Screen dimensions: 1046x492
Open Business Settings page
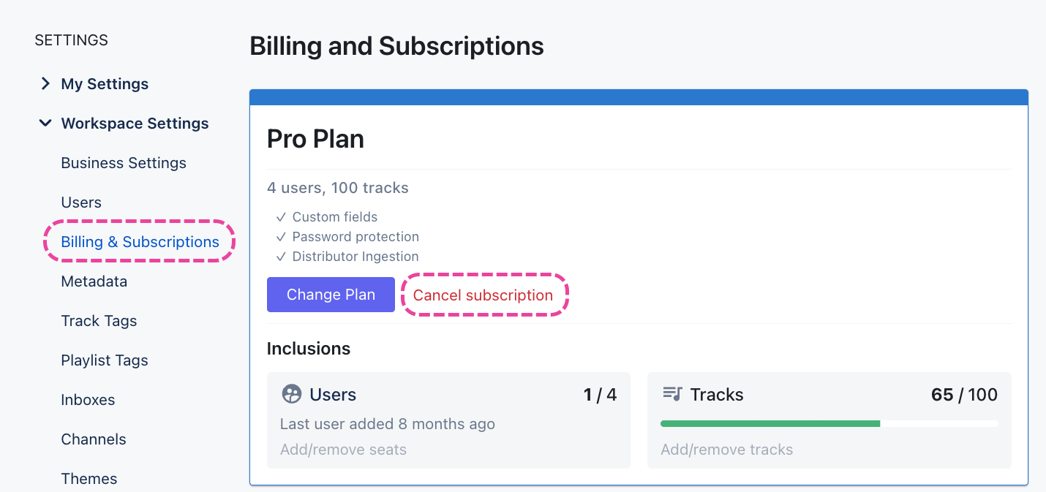click(x=124, y=163)
